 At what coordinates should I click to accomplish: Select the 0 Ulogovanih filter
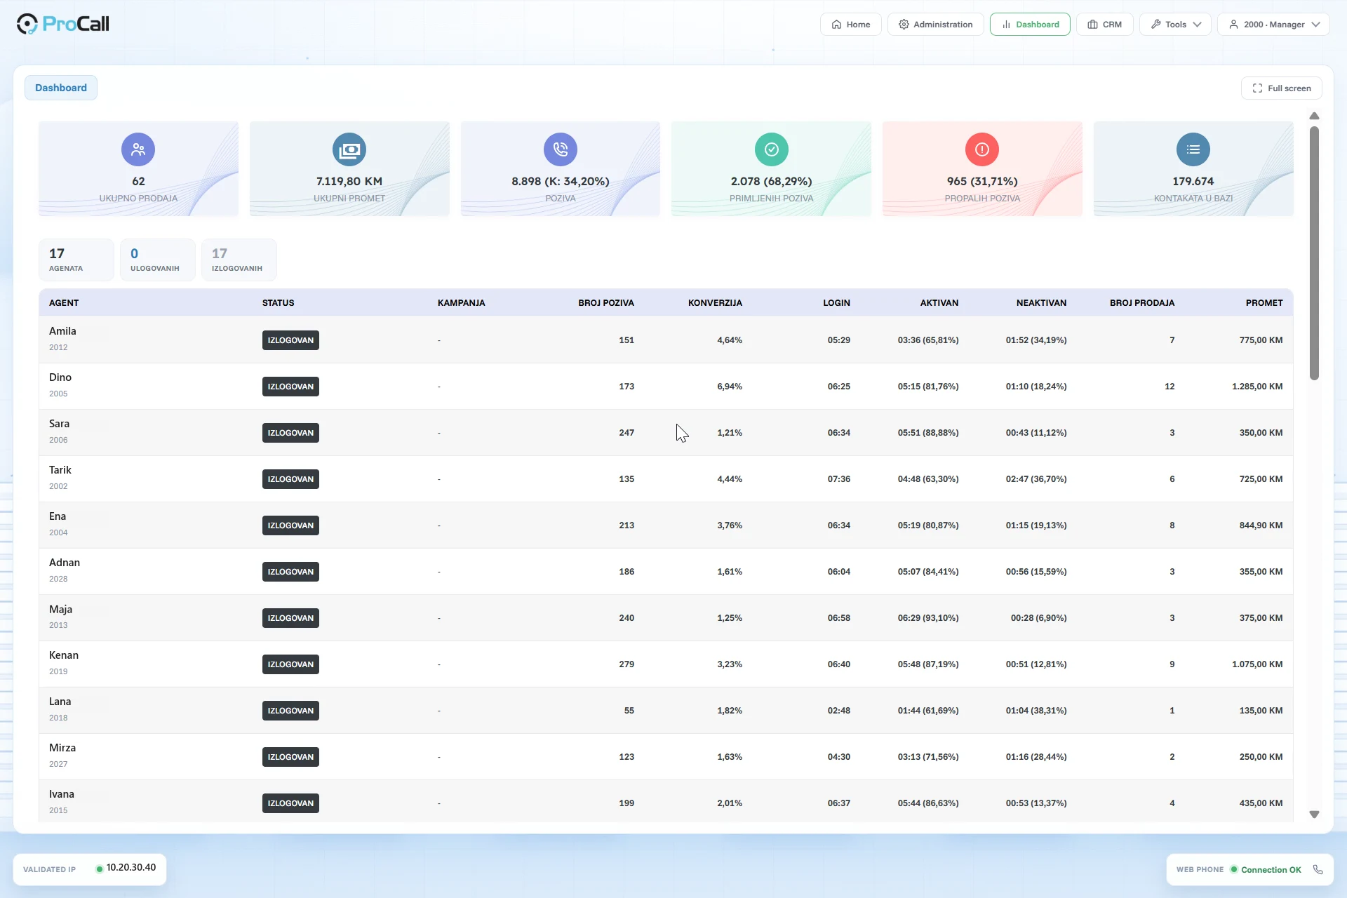pos(157,260)
